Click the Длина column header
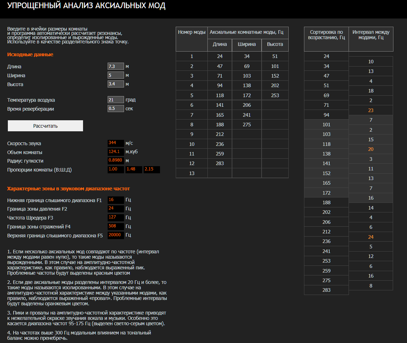 [x=220, y=45]
